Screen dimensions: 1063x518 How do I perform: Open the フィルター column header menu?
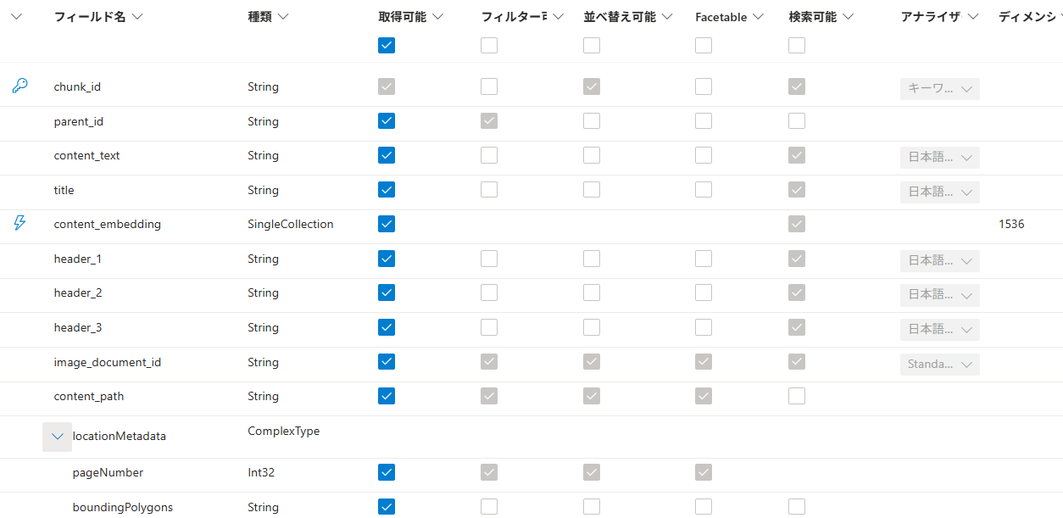point(558,17)
